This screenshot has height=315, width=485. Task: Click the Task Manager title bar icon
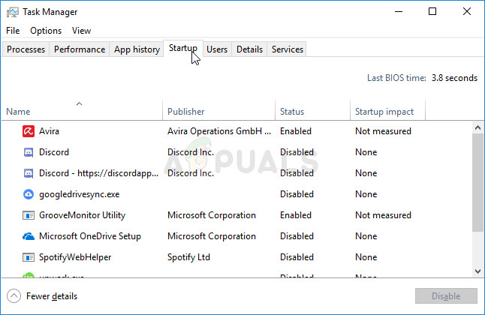(13, 12)
